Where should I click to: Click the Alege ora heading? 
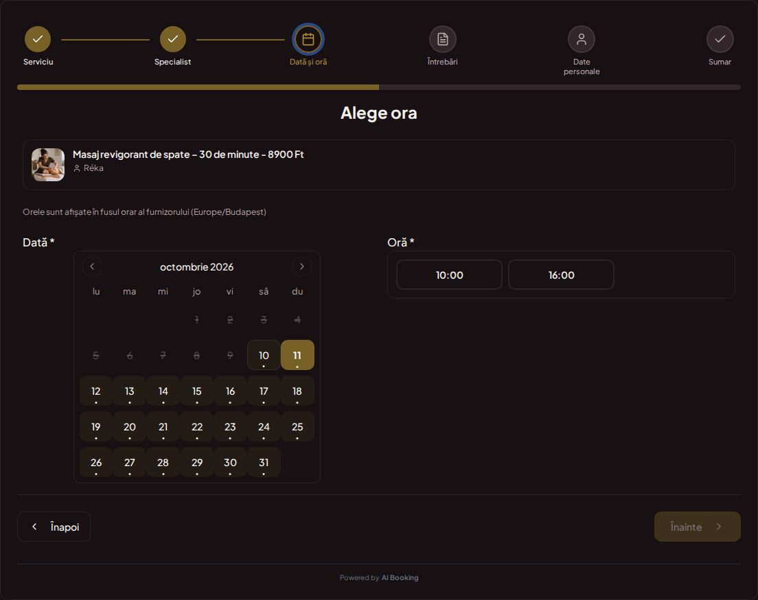[x=378, y=113]
